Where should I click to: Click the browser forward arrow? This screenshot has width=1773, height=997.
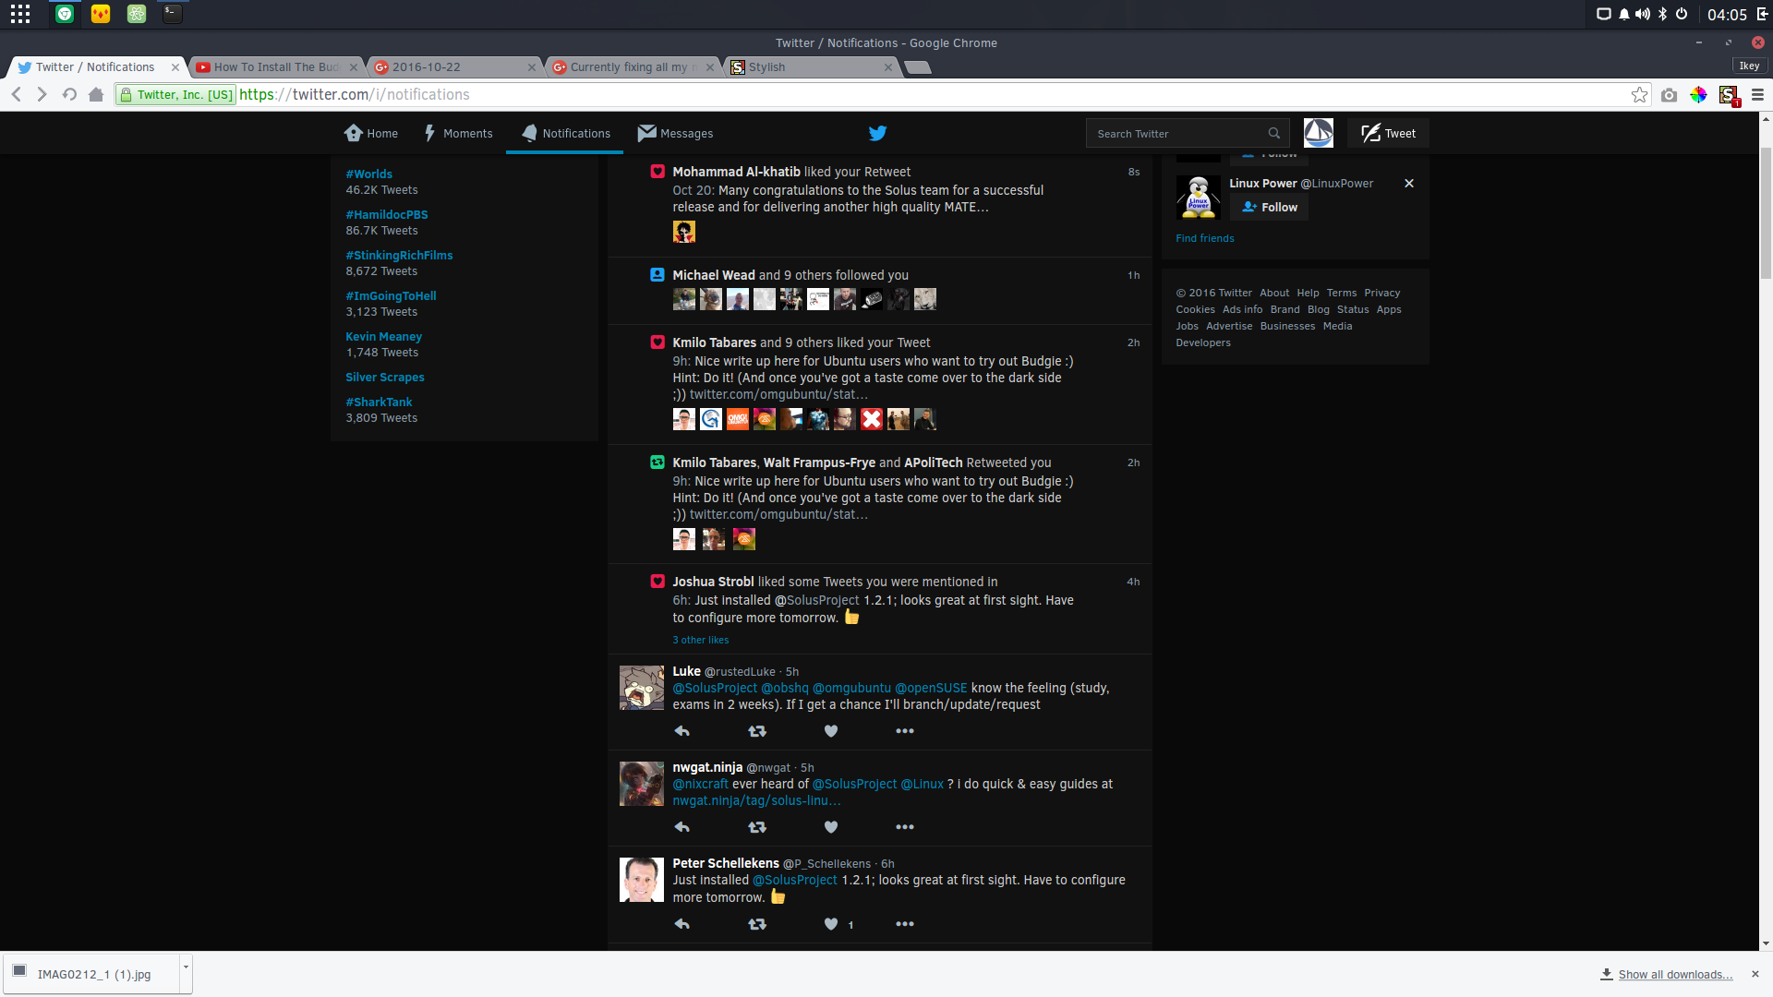click(42, 94)
